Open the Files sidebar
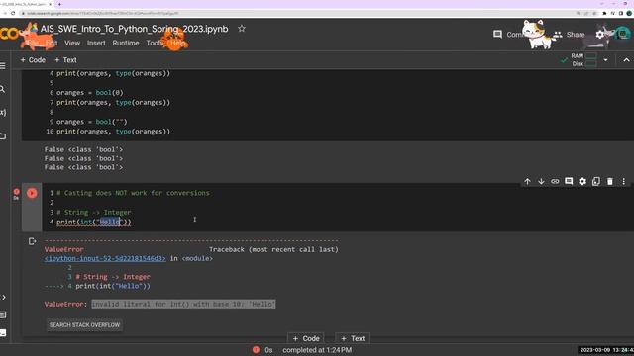This screenshot has height=356, width=634. point(3,135)
